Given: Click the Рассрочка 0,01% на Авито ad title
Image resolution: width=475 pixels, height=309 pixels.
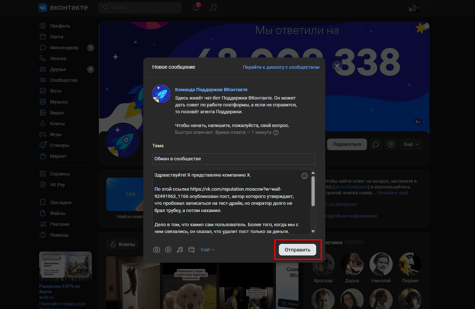Looking at the screenshot, I should 59,289.
